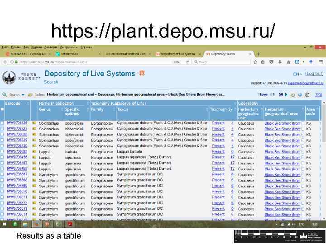Screen dimensions: 326x244
Task: Click the Name in collection header group
Action: click(x=56, y=103)
